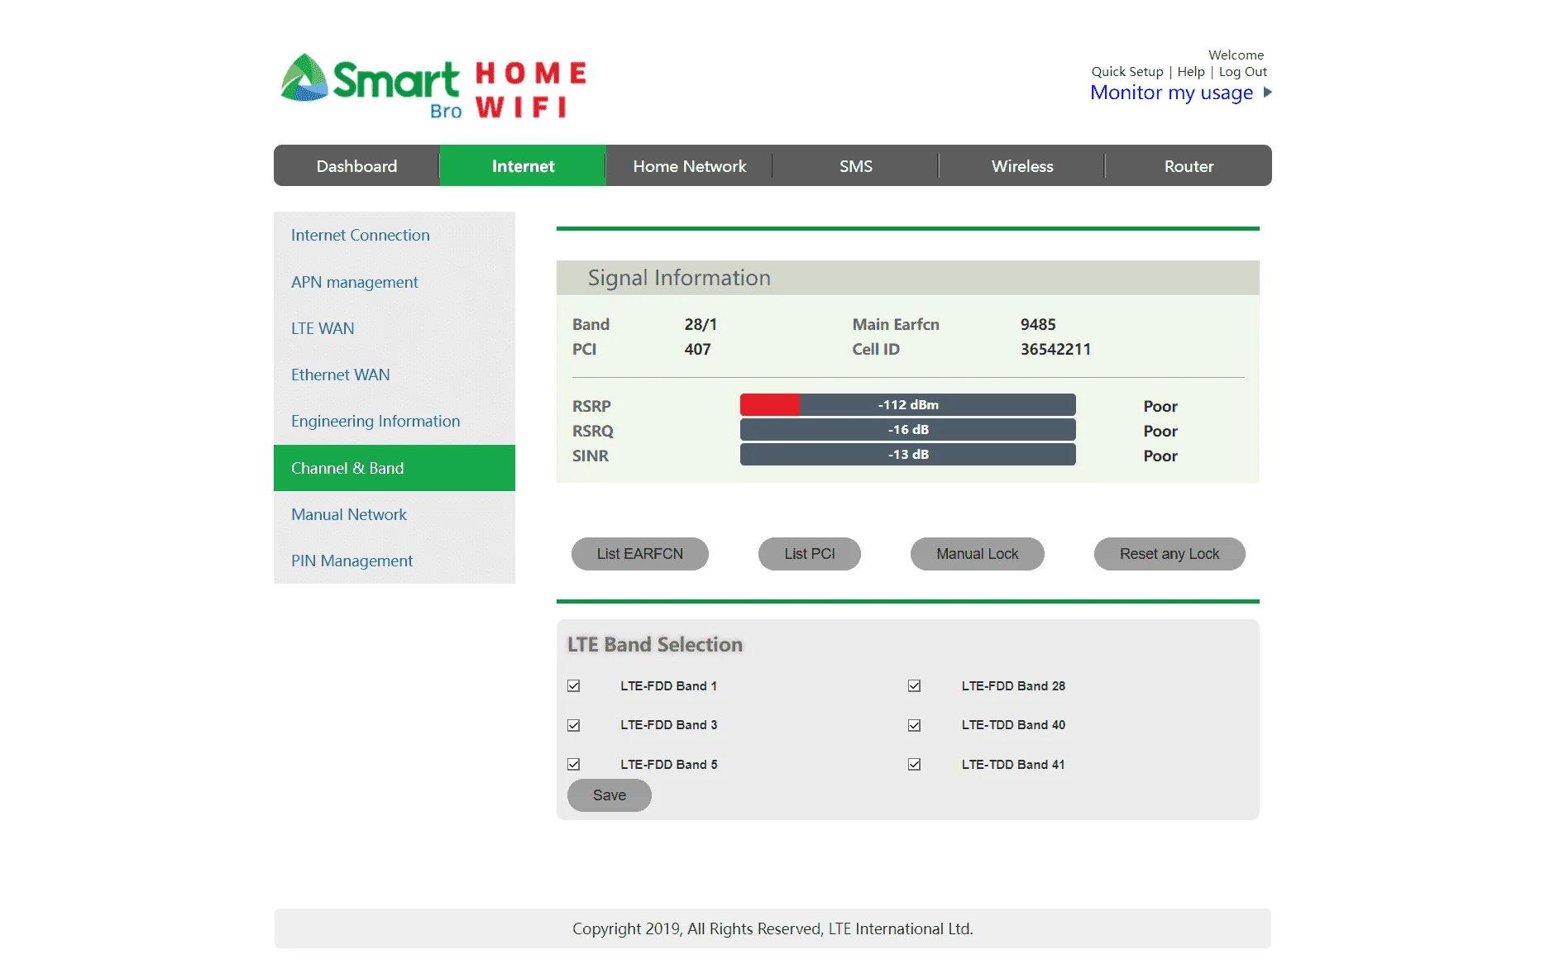
Task: Click the Welcome text at top right
Action: pos(1236,55)
